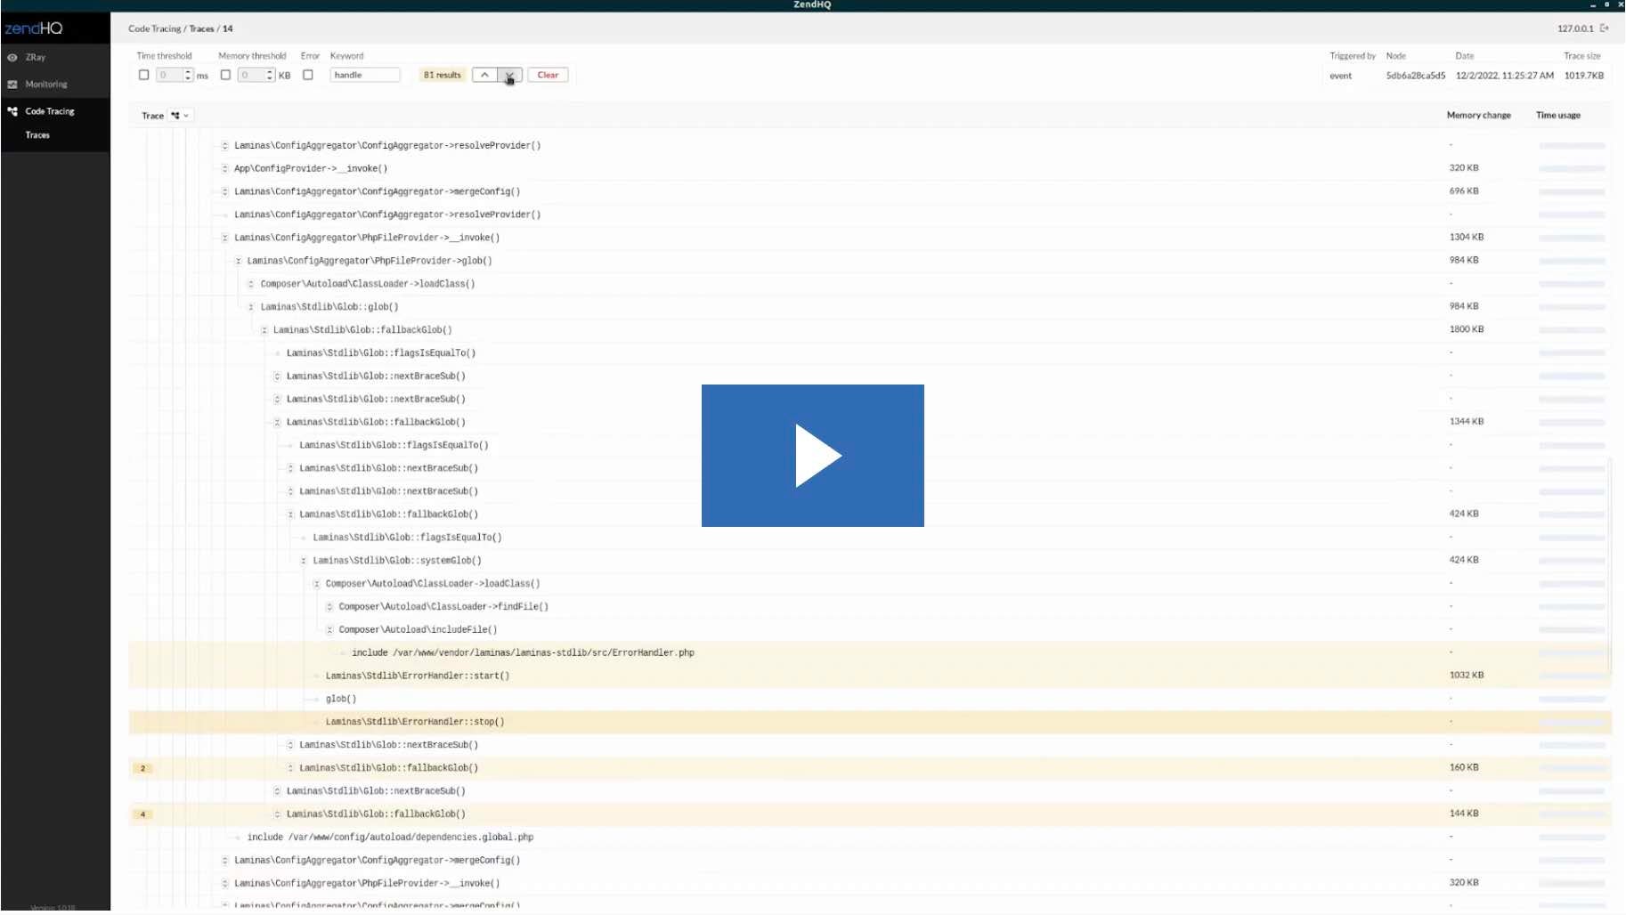Viewport: 1626px width, 915px height.
Task: Clear the keyword search
Action: [x=548, y=75]
